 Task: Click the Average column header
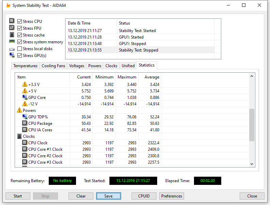150,77
